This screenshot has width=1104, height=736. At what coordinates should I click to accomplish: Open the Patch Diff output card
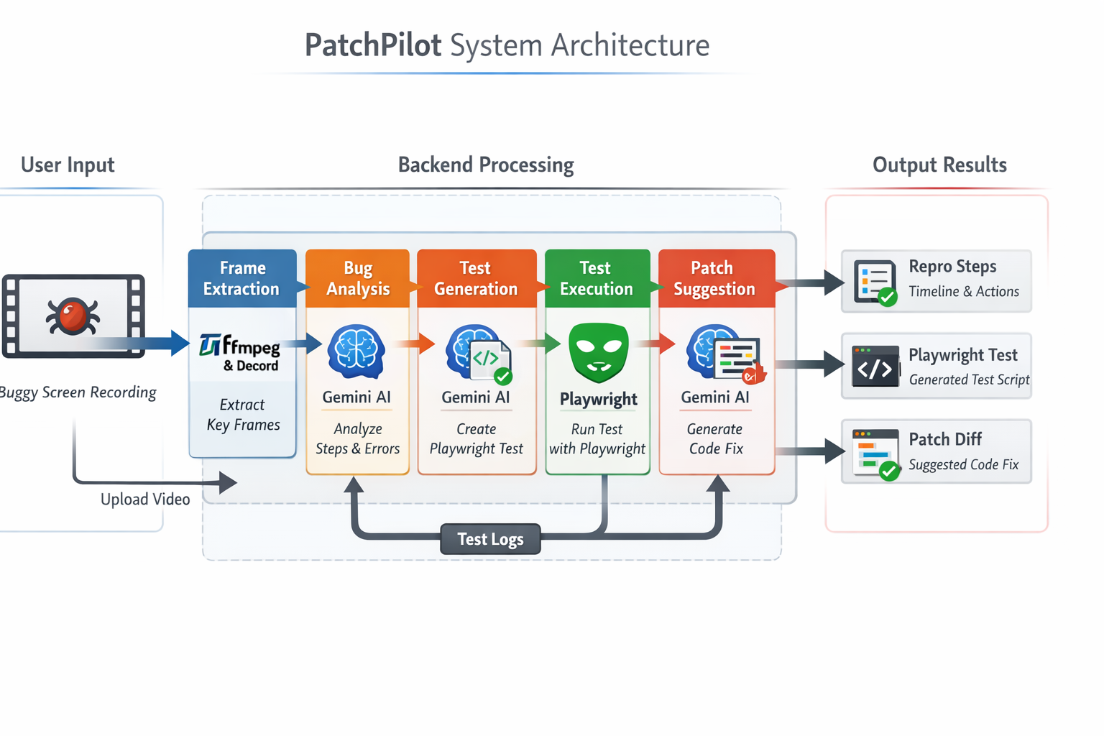(937, 451)
